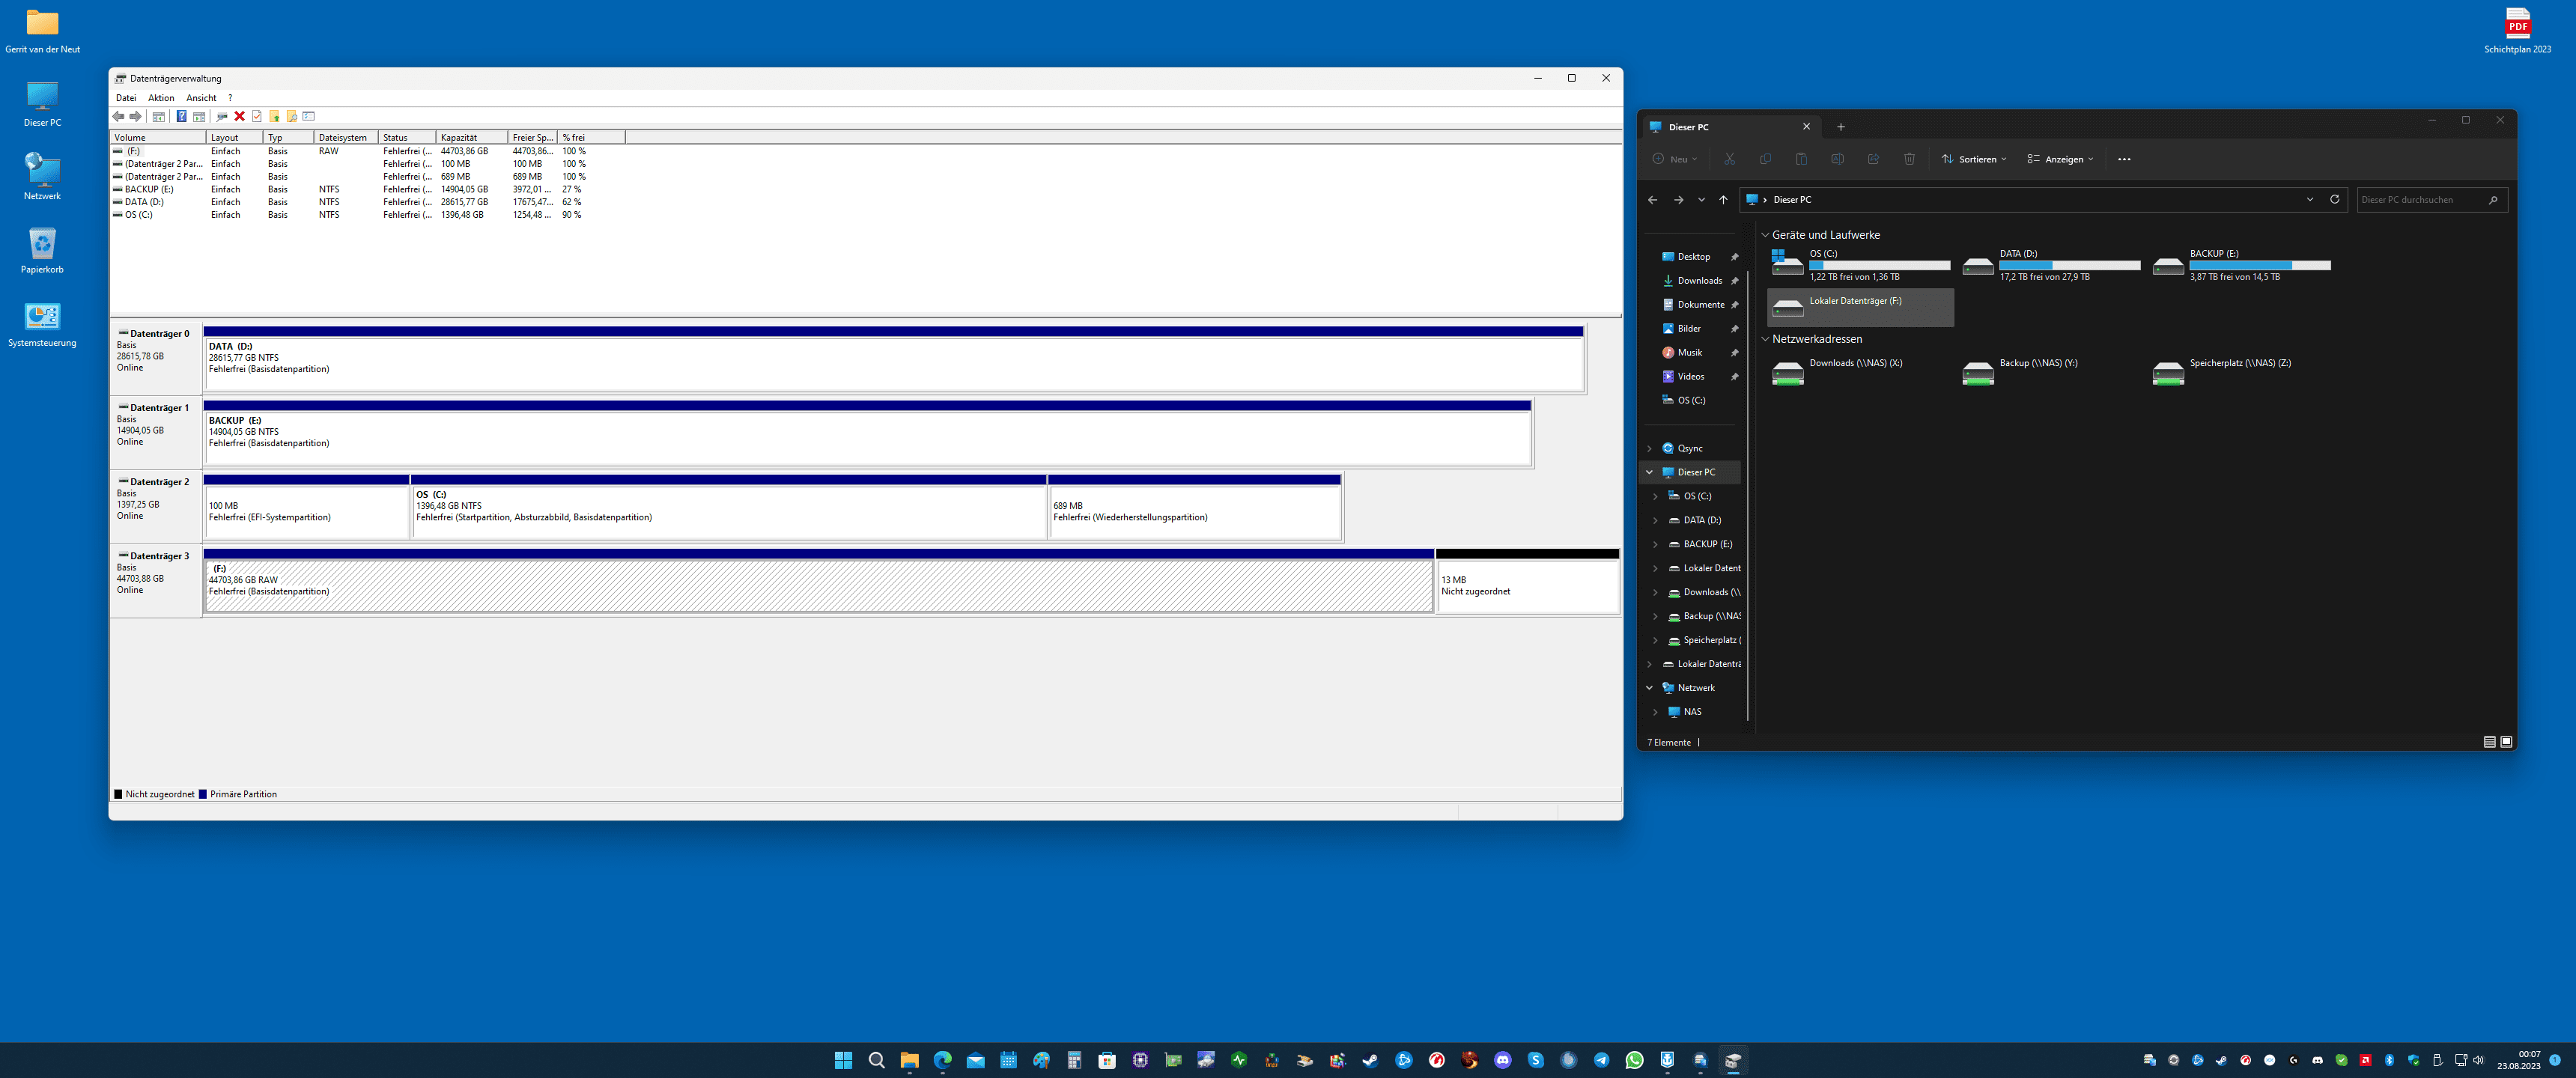Click the red X delete toolbar icon
The width and height of the screenshot is (2576, 1078).
point(240,116)
